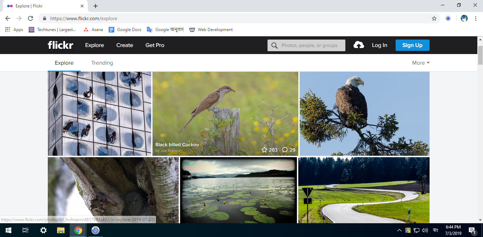
Task: Click the volume speaker icon
Action: (x=425, y=230)
